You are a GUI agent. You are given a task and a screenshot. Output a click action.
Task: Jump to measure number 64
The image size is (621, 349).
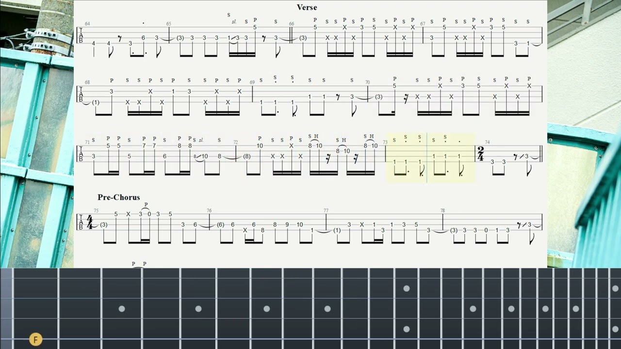coord(87,24)
